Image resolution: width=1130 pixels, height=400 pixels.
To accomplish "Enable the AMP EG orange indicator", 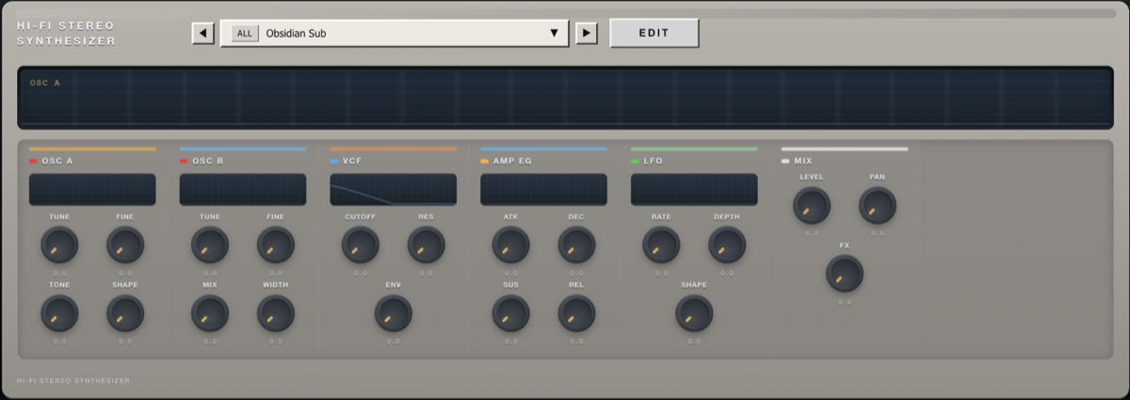I will coord(485,161).
